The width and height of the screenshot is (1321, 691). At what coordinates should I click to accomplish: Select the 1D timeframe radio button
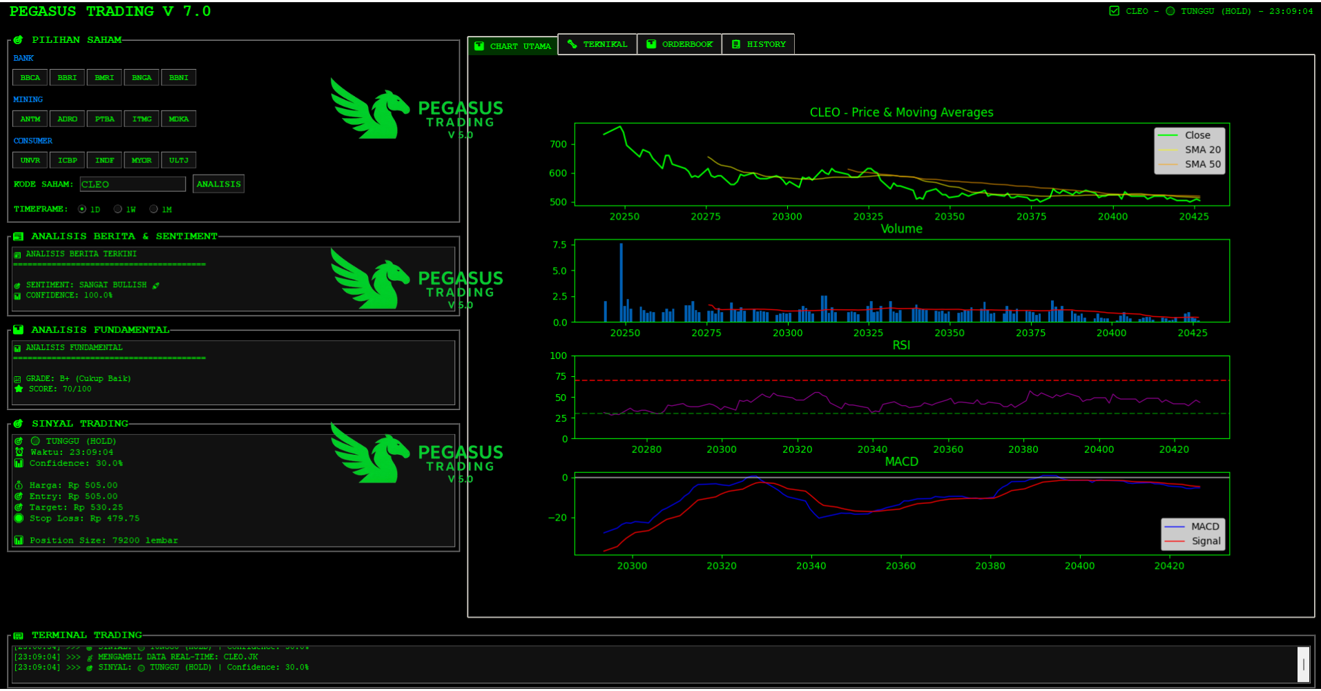82,209
